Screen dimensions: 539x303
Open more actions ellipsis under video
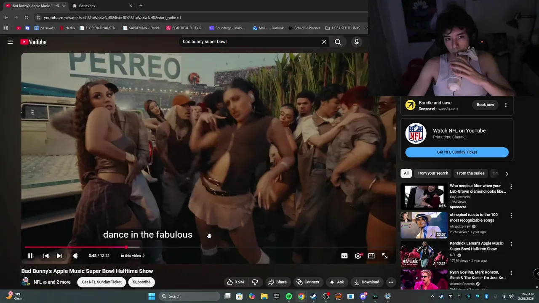click(391, 282)
